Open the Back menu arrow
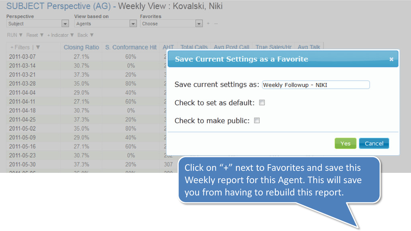This screenshot has width=411, height=231. point(92,35)
